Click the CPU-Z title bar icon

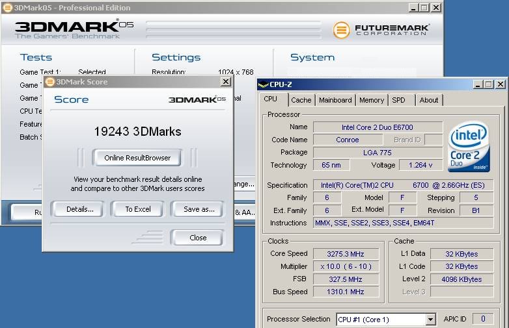[x=263, y=84]
